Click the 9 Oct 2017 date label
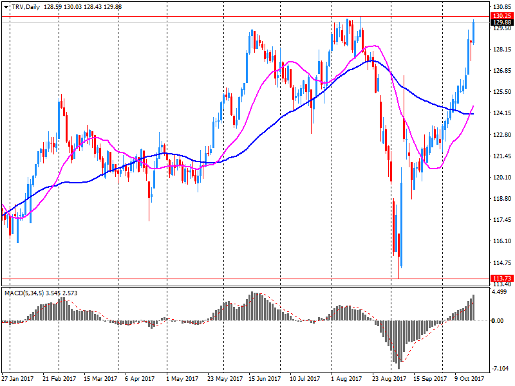The height and width of the screenshot is (386, 515). click(x=469, y=378)
